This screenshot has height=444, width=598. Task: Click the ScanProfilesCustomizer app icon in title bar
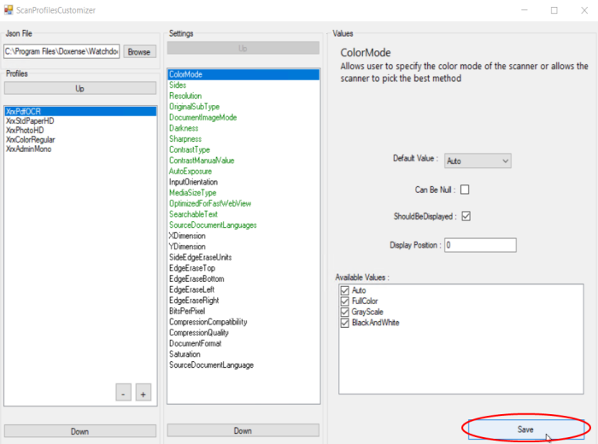pos(10,10)
